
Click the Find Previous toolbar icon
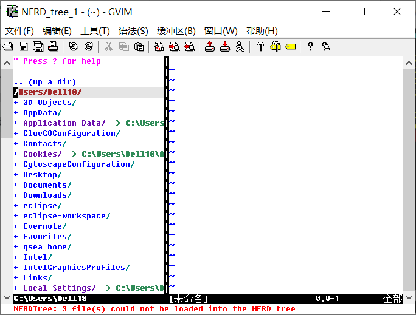[190, 47]
